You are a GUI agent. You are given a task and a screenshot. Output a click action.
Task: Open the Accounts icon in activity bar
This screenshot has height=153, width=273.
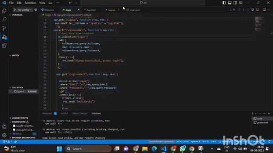click(x=4, y=127)
